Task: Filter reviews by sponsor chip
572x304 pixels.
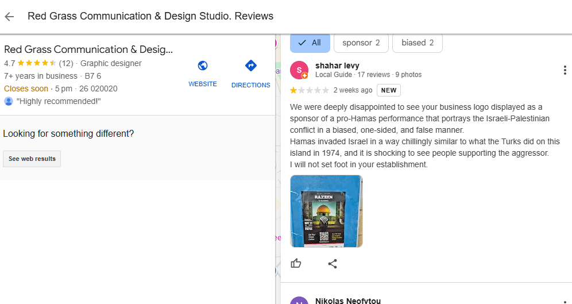Action: coord(361,43)
